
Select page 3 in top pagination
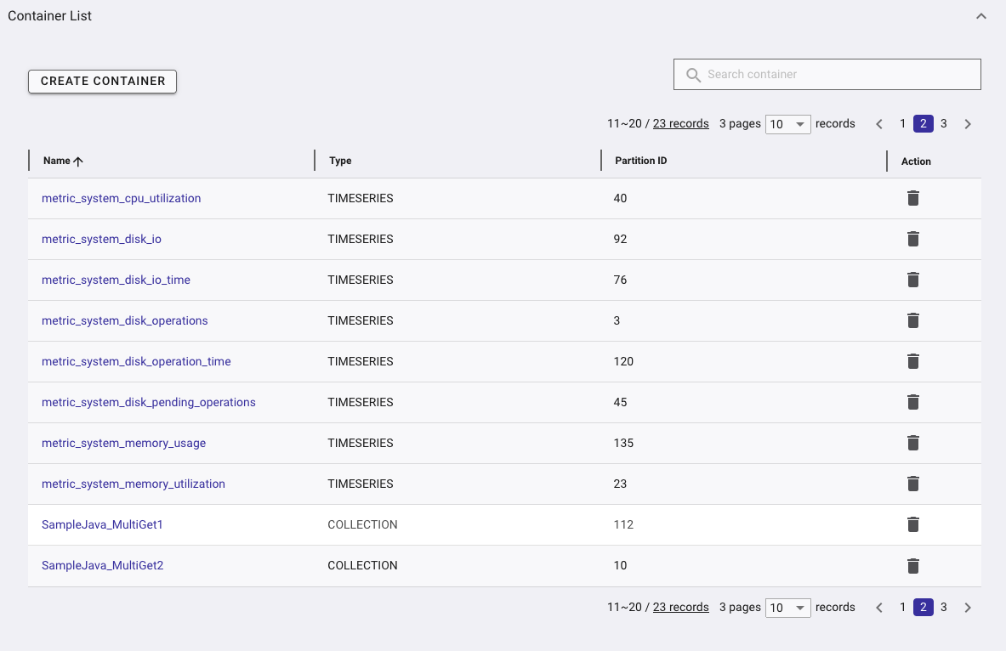tap(944, 124)
